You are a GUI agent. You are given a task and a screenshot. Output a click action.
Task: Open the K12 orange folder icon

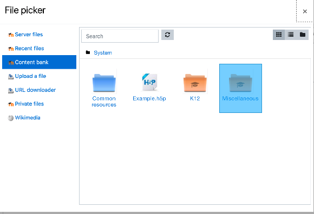tap(195, 83)
